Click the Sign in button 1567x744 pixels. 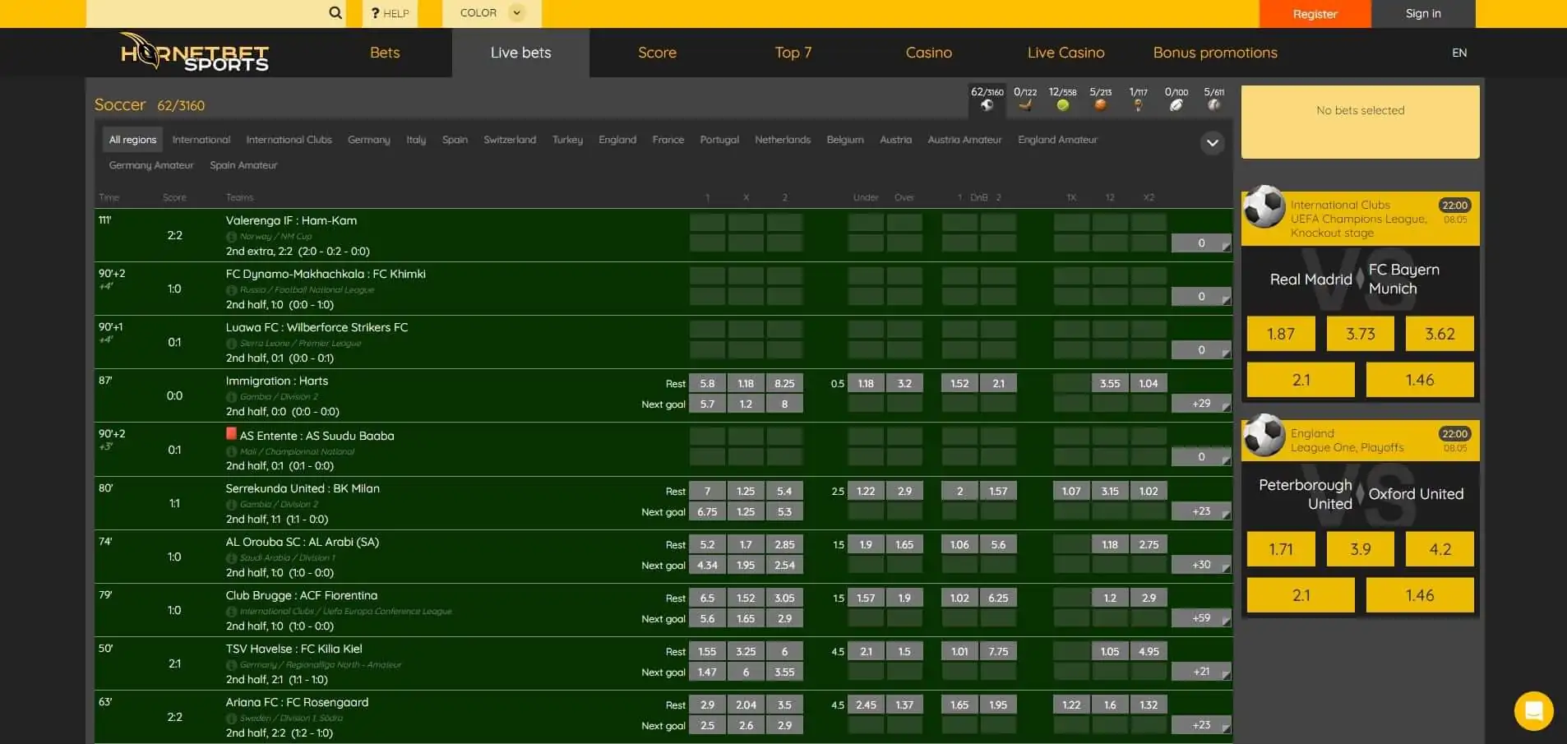pos(1422,13)
